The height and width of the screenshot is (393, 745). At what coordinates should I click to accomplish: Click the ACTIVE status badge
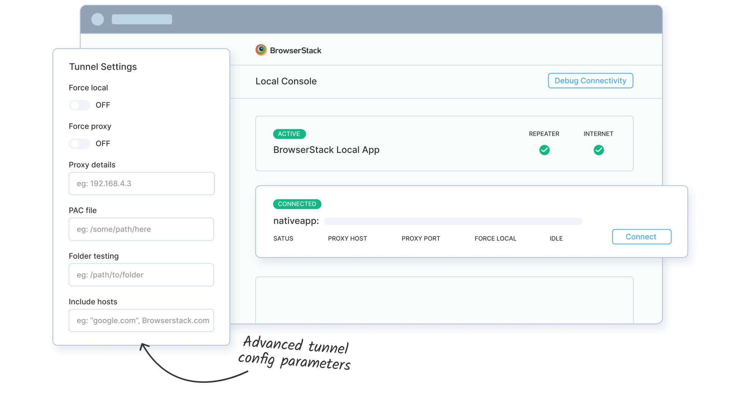pyautogui.click(x=289, y=134)
